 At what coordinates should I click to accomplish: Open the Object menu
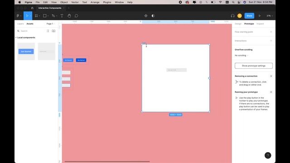pyautogui.click(x=64, y=2)
